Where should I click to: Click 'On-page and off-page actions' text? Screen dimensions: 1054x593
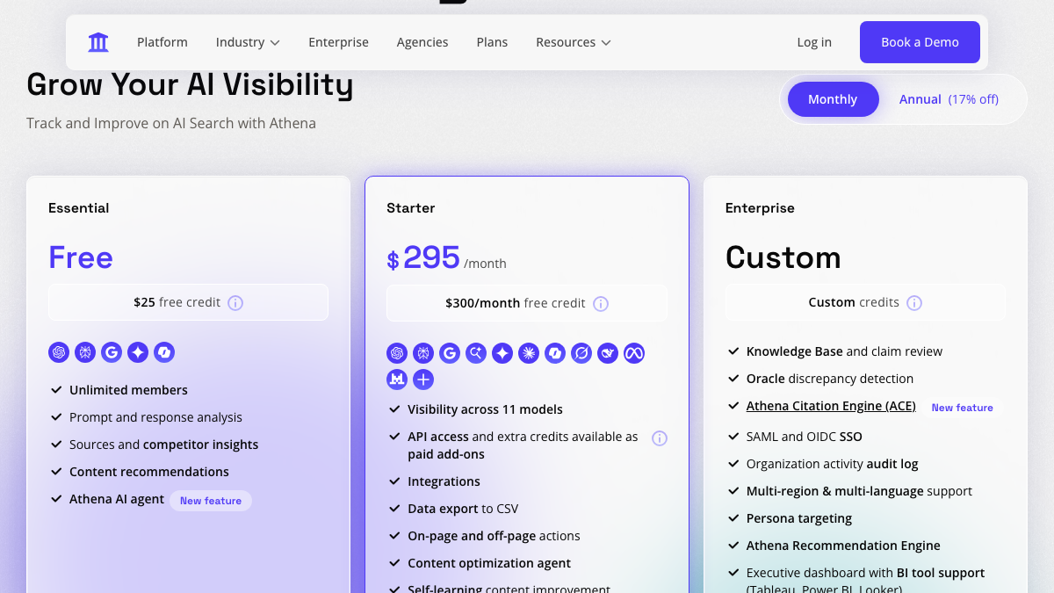point(494,536)
